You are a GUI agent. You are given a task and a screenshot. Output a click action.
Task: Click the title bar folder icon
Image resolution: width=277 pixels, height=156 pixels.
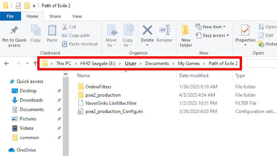pos(5,5)
